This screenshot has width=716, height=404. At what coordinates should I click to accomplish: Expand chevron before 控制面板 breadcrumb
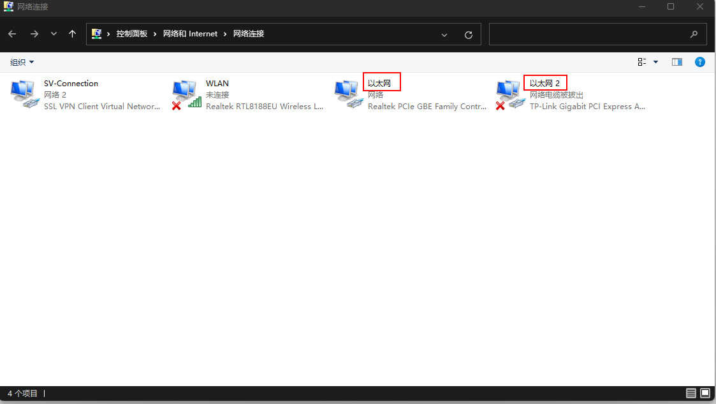click(x=108, y=34)
